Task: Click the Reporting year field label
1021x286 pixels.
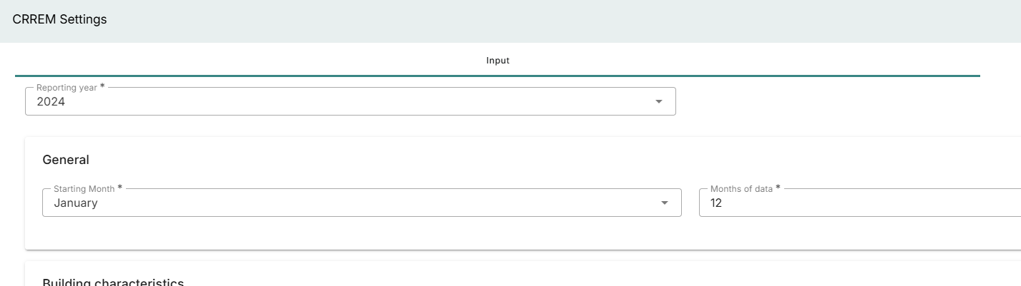Action: pyautogui.click(x=67, y=87)
